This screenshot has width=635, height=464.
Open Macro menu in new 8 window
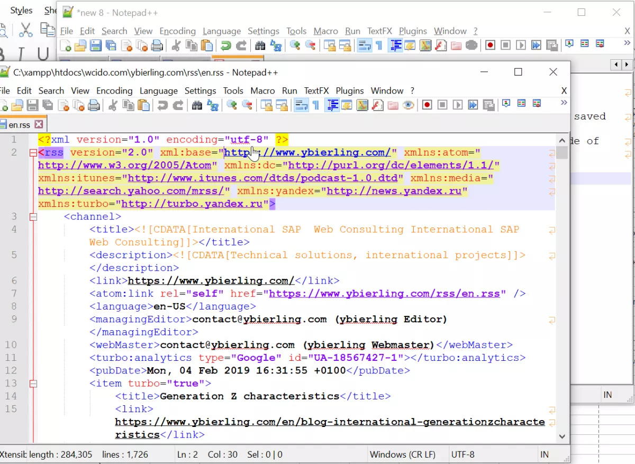326,31
